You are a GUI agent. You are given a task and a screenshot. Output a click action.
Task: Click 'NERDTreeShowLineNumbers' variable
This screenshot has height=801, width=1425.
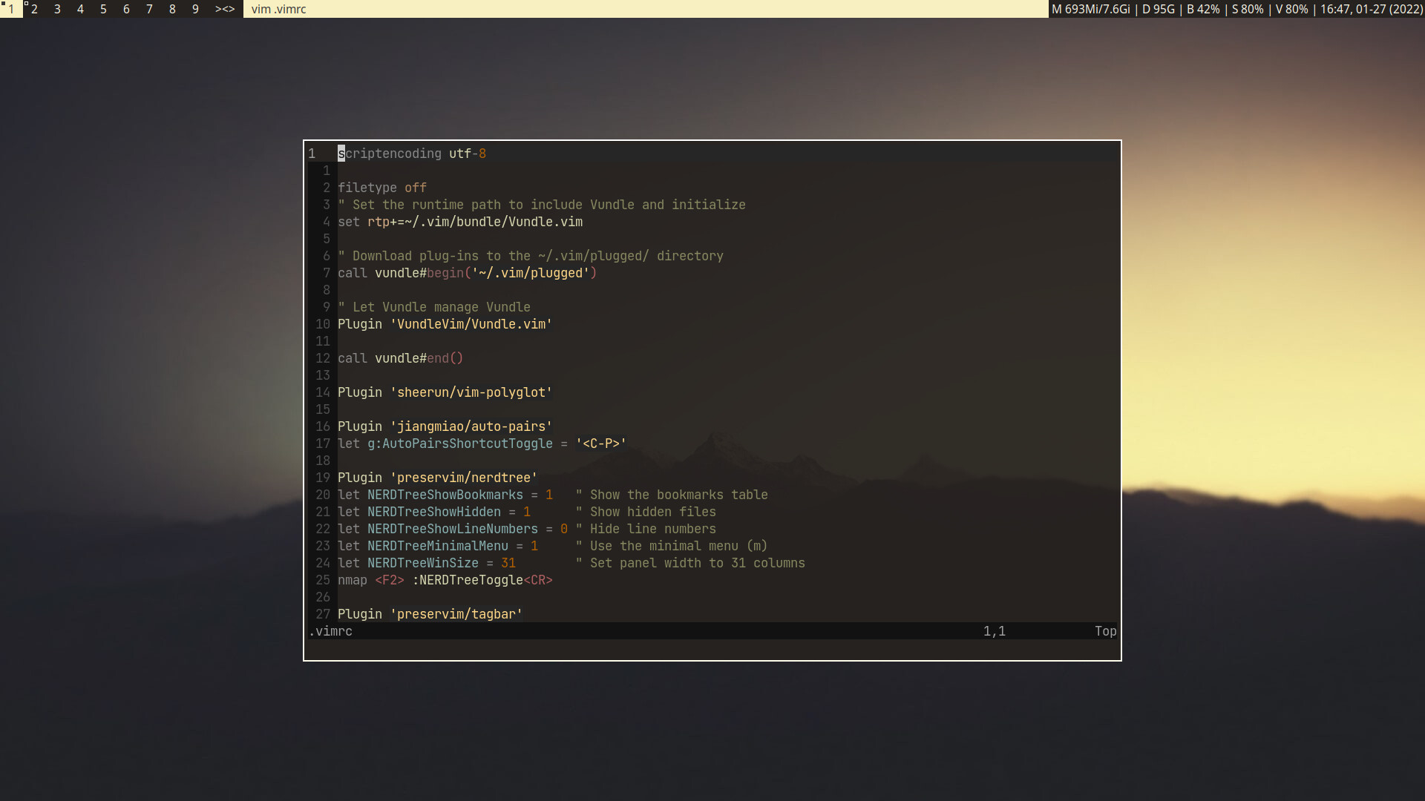pos(453,529)
